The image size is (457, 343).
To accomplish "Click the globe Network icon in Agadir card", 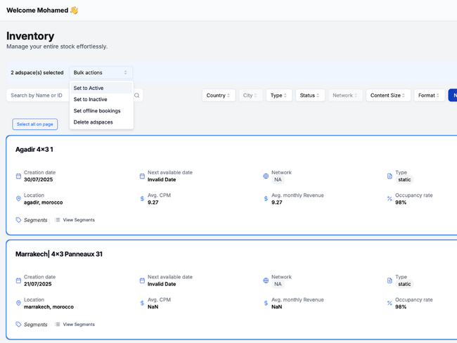I will tap(266, 176).
